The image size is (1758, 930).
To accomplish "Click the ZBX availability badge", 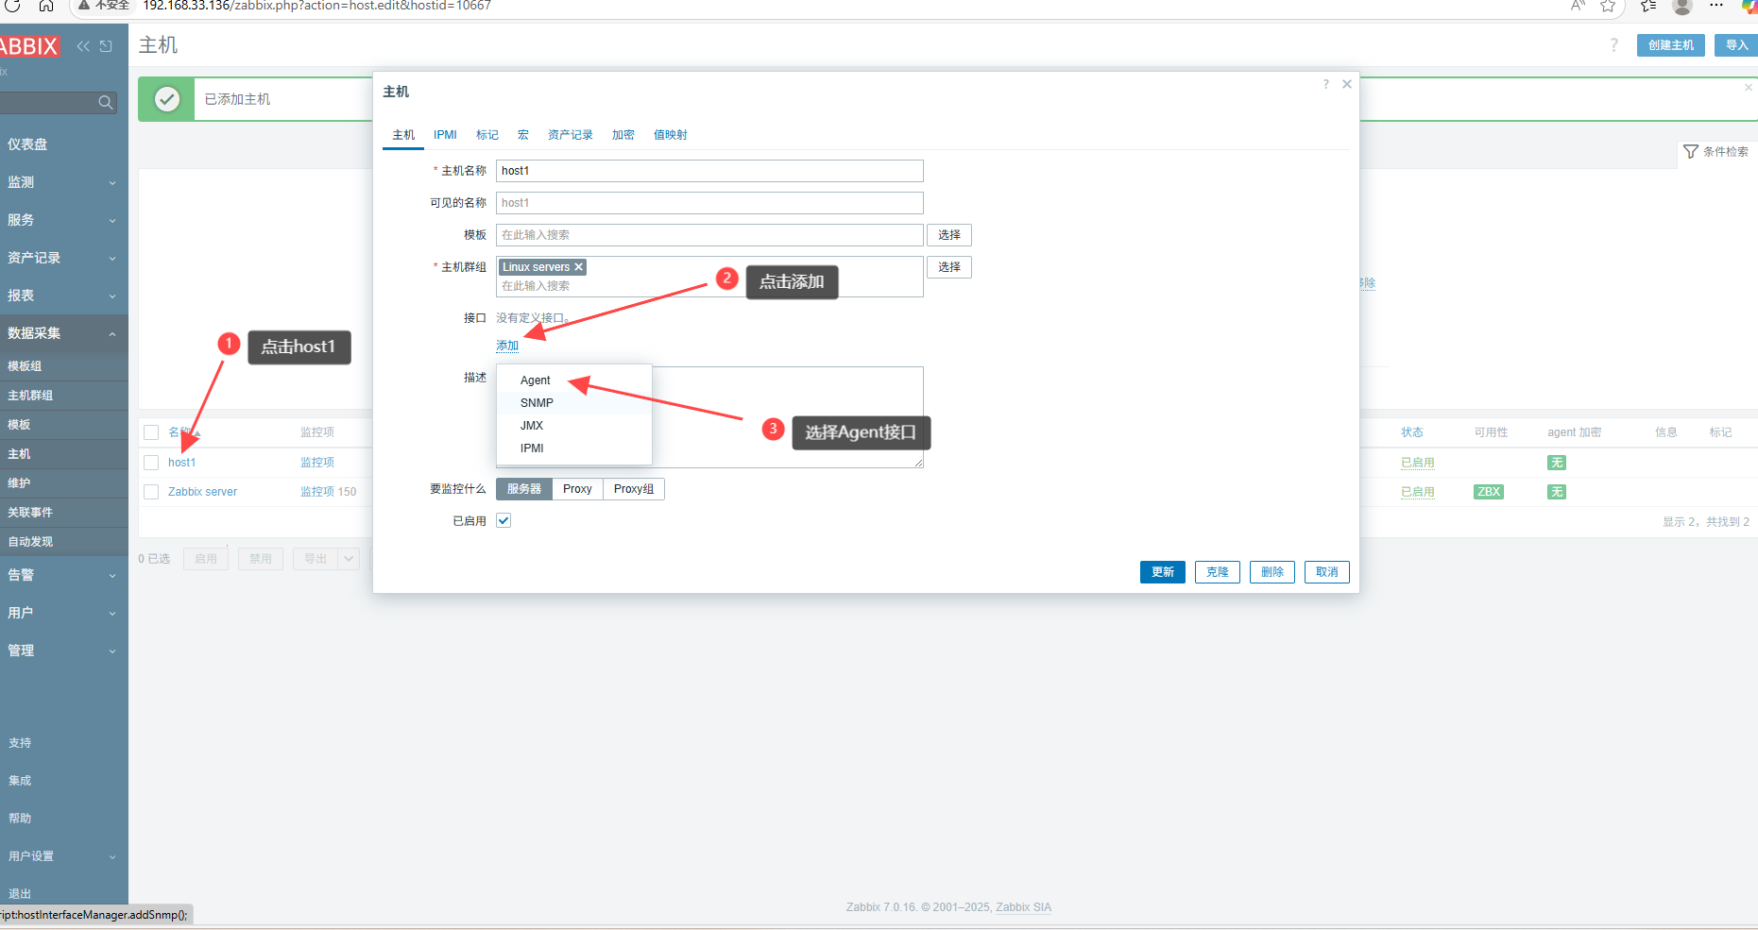I will [1489, 492].
